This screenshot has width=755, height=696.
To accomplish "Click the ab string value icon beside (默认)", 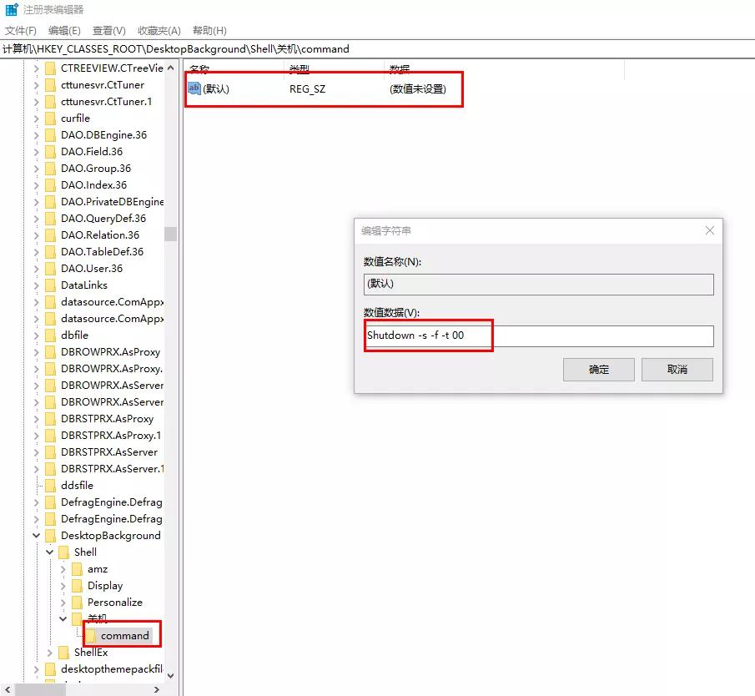I will click(x=194, y=88).
